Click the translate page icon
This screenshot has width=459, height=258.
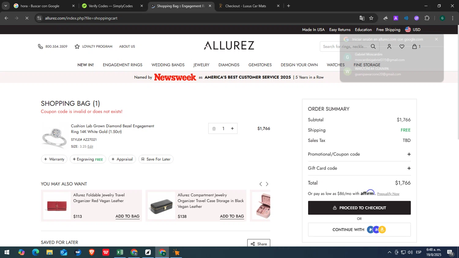pyautogui.click(x=362, y=18)
